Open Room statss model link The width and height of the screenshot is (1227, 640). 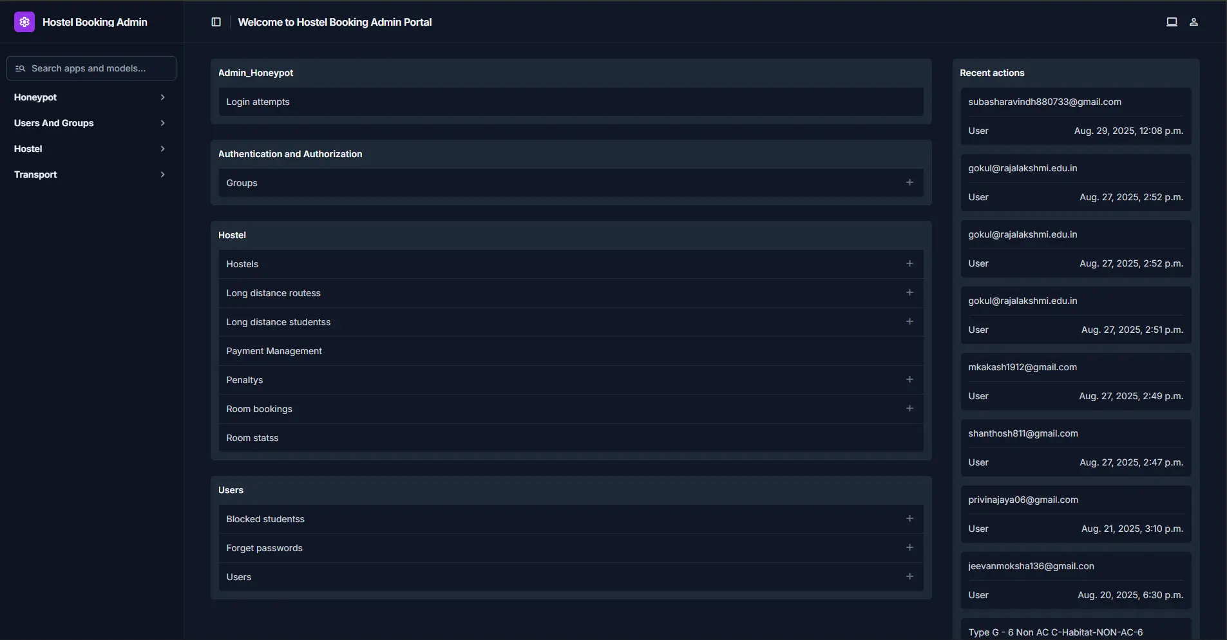[252, 438]
